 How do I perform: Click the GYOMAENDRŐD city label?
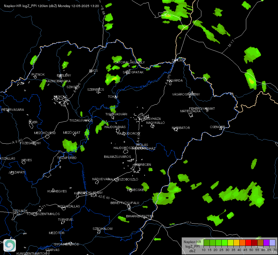(x=66, y=244)
